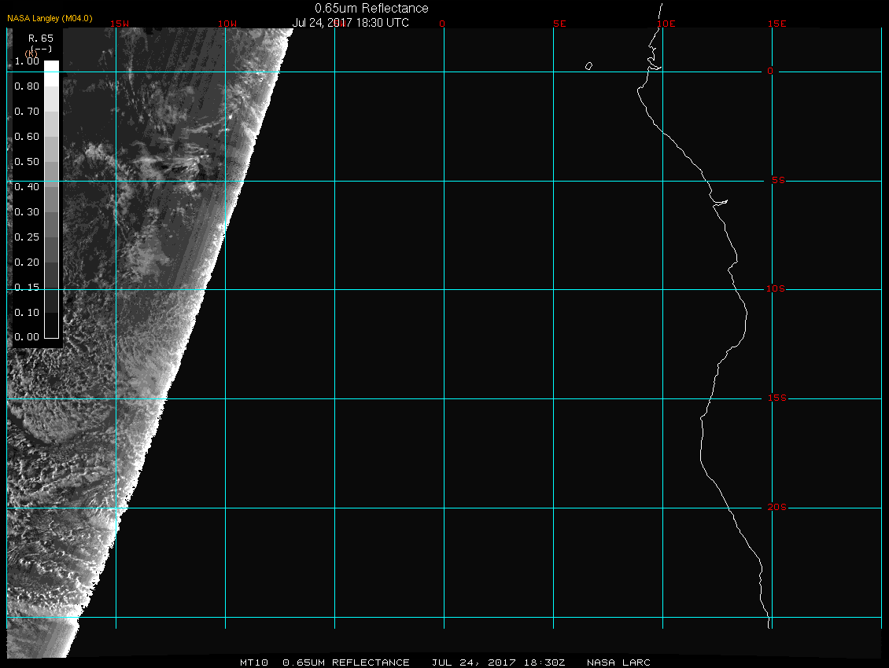Click the 0.65um Reflectance title
This screenshot has height=668, width=889.
pos(371,8)
